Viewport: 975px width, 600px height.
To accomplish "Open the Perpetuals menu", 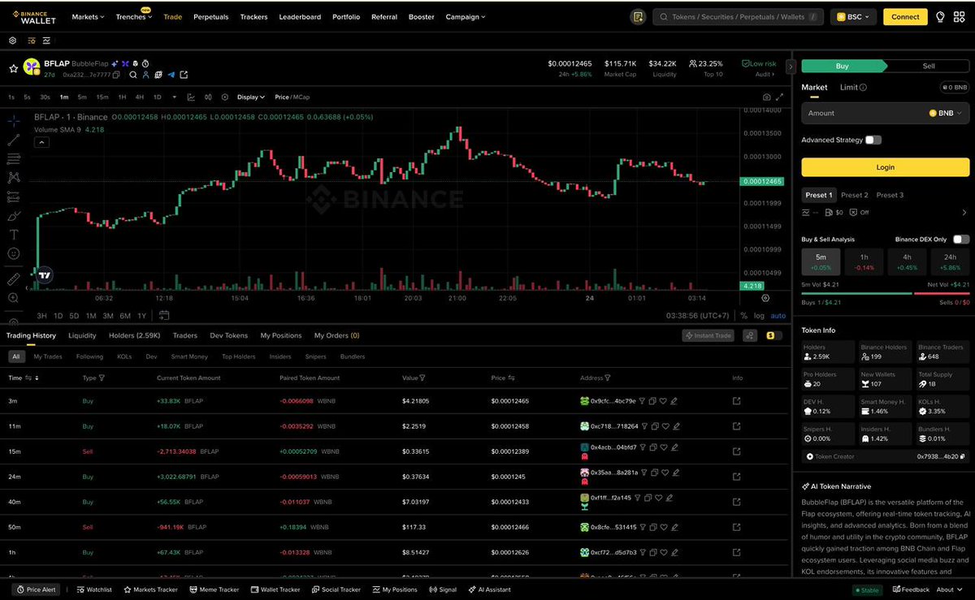I will point(211,16).
